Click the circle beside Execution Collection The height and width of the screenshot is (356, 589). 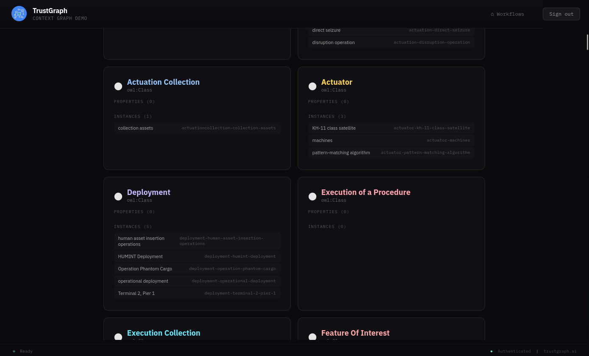pyautogui.click(x=118, y=337)
